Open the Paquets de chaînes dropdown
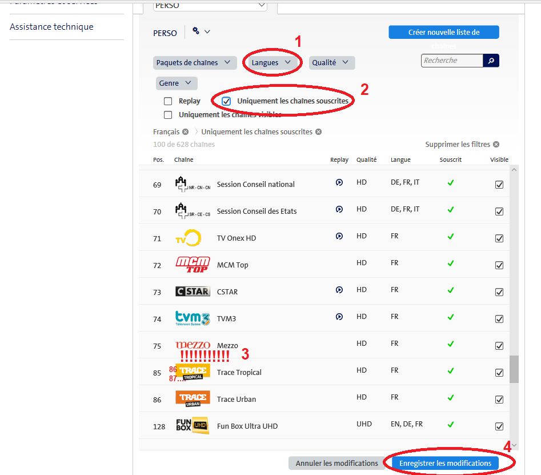Viewport: 541px width, 475px height. [x=195, y=63]
